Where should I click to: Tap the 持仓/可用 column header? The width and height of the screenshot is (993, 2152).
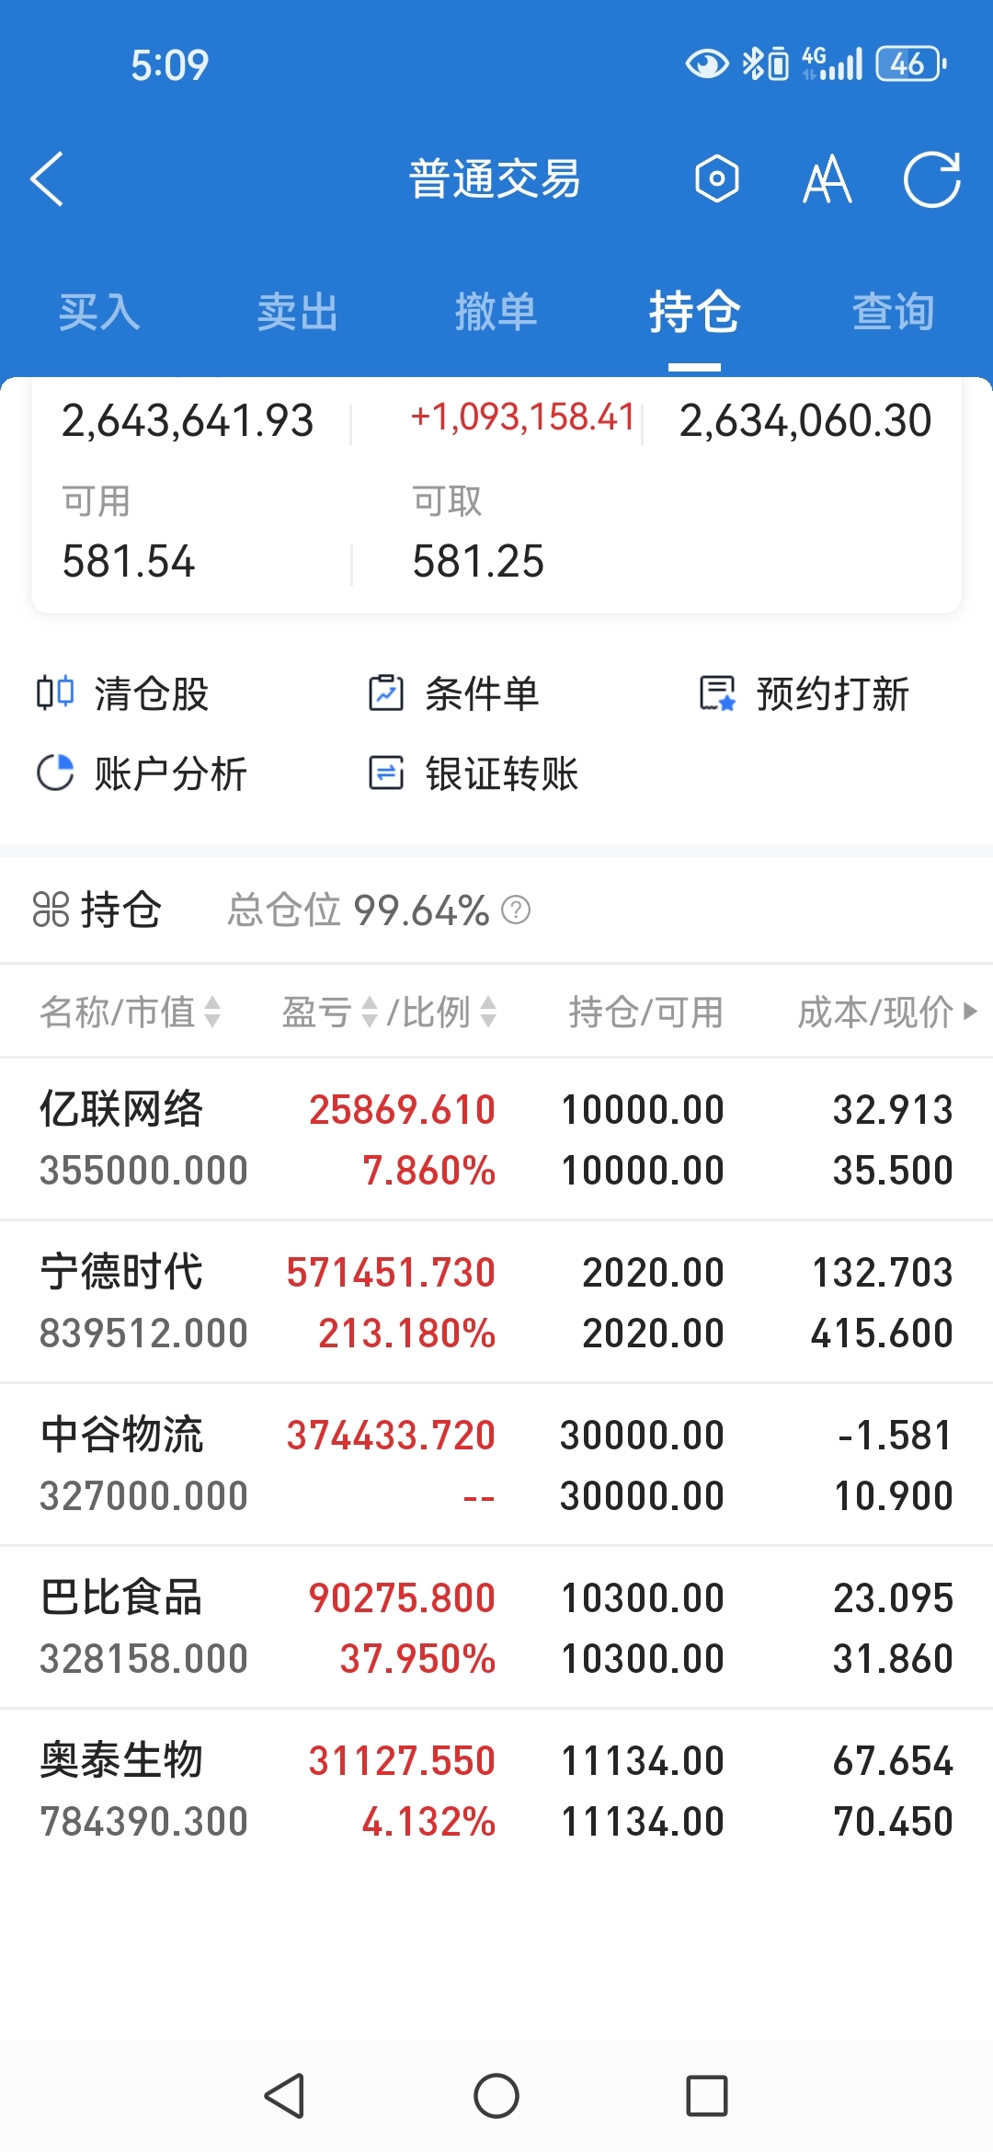click(645, 1012)
